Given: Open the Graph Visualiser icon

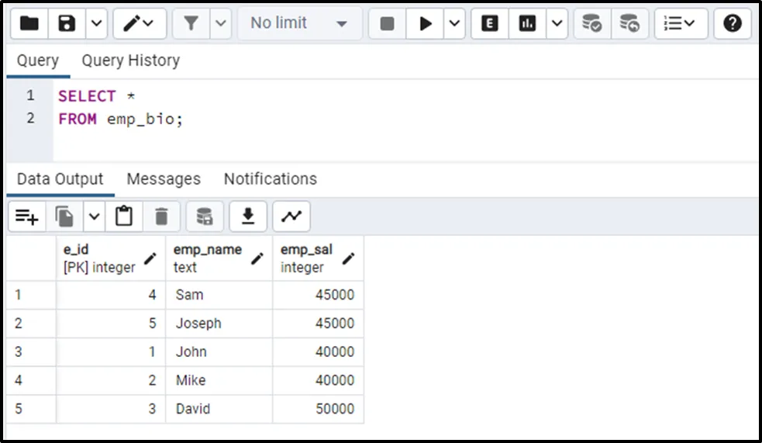Looking at the screenshot, I should (291, 216).
